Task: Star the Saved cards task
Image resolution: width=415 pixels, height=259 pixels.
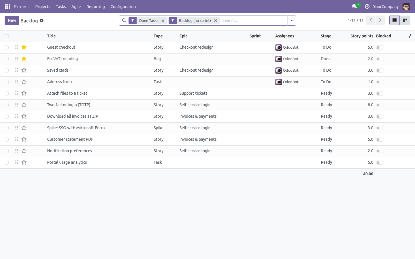Action: click(24, 70)
